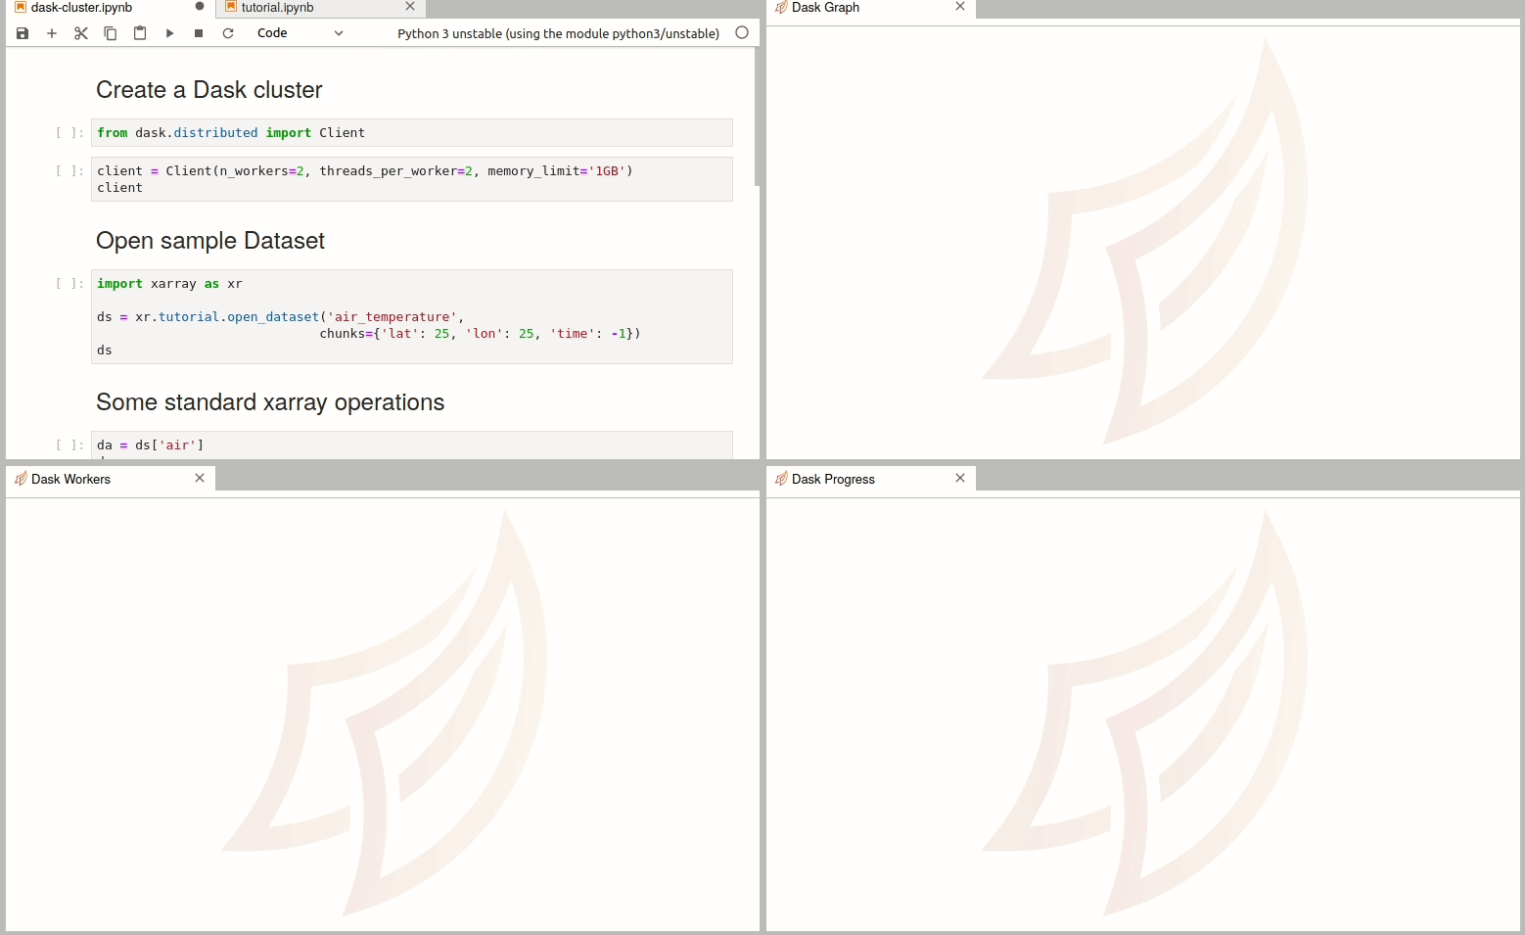Copy the selected cell from the toolbar
This screenshot has height=935, width=1525.
111,33
